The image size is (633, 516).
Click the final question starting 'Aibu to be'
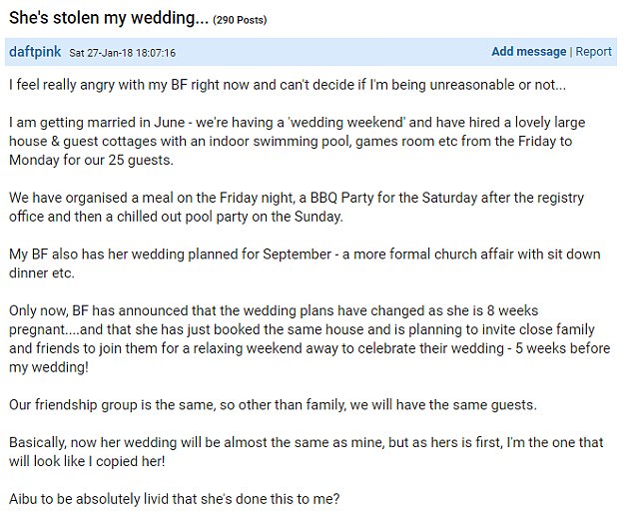tap(175, 499)
